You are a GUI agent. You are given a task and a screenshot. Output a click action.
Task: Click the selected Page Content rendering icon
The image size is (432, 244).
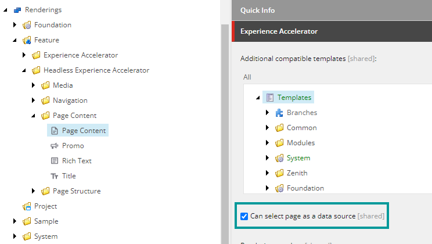click(x=55, y=131)
